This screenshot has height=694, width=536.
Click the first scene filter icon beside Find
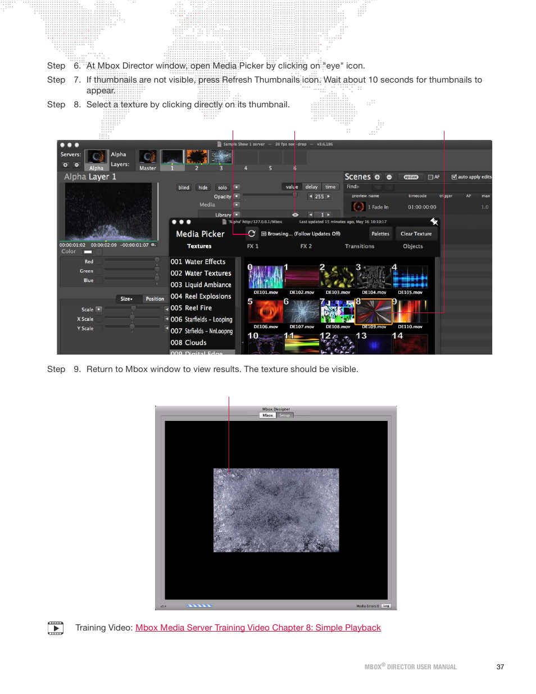coord(378,187)
